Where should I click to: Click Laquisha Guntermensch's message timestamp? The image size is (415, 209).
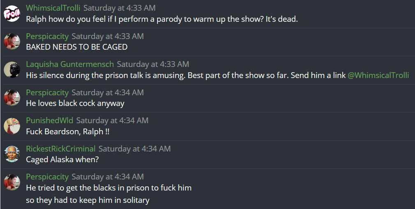coord(153,64)
